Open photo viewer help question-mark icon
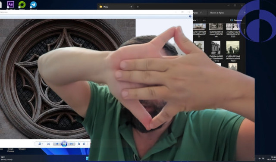The image size is (276, 162). coord(190,16)
